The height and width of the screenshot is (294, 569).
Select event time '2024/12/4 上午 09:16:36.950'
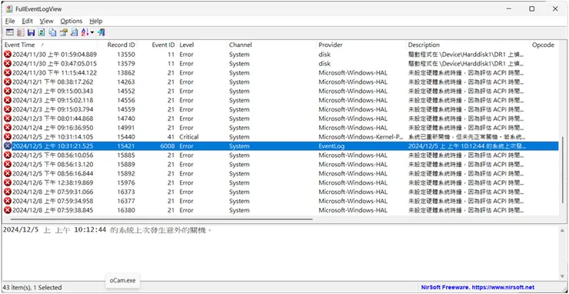[x=52, y=128]
